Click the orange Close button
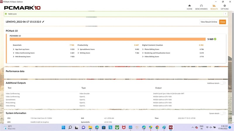The image size is (234, 131). tap(223, 22)
